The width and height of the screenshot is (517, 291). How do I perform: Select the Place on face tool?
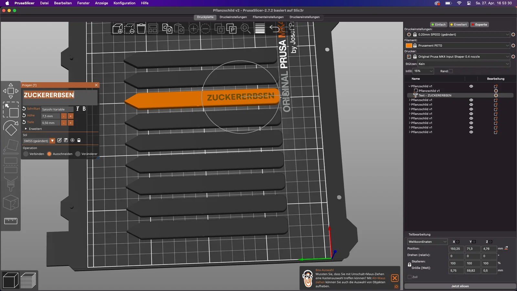coord(11,146)
